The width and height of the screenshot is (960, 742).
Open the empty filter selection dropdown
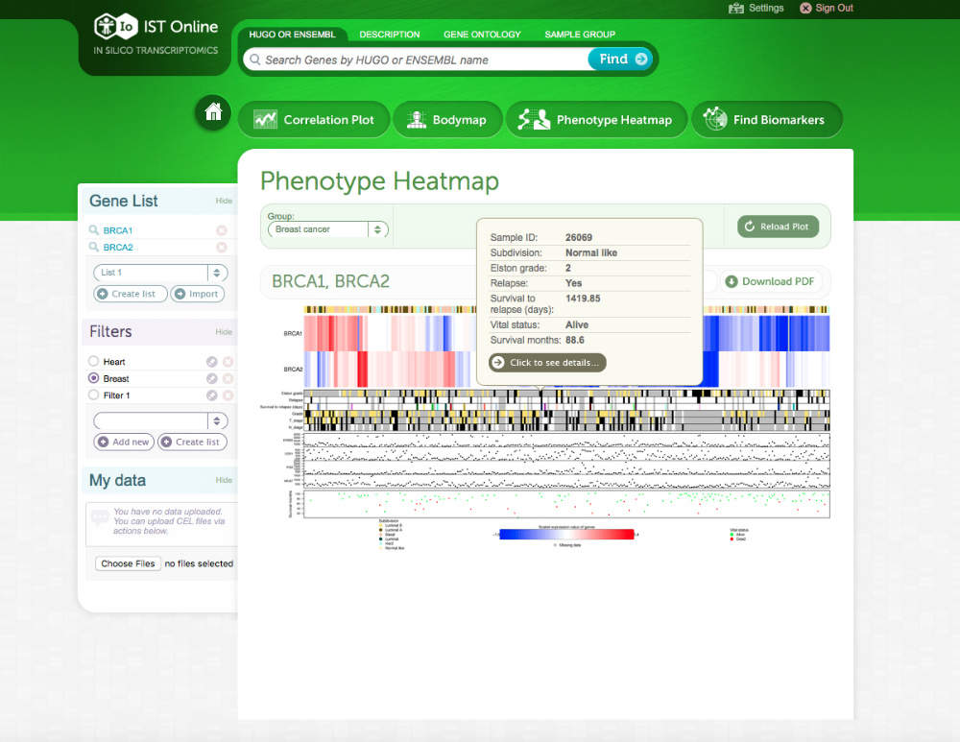[159, 420]
